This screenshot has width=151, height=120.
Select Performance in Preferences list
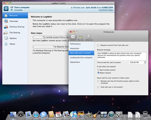coord(81,44)
